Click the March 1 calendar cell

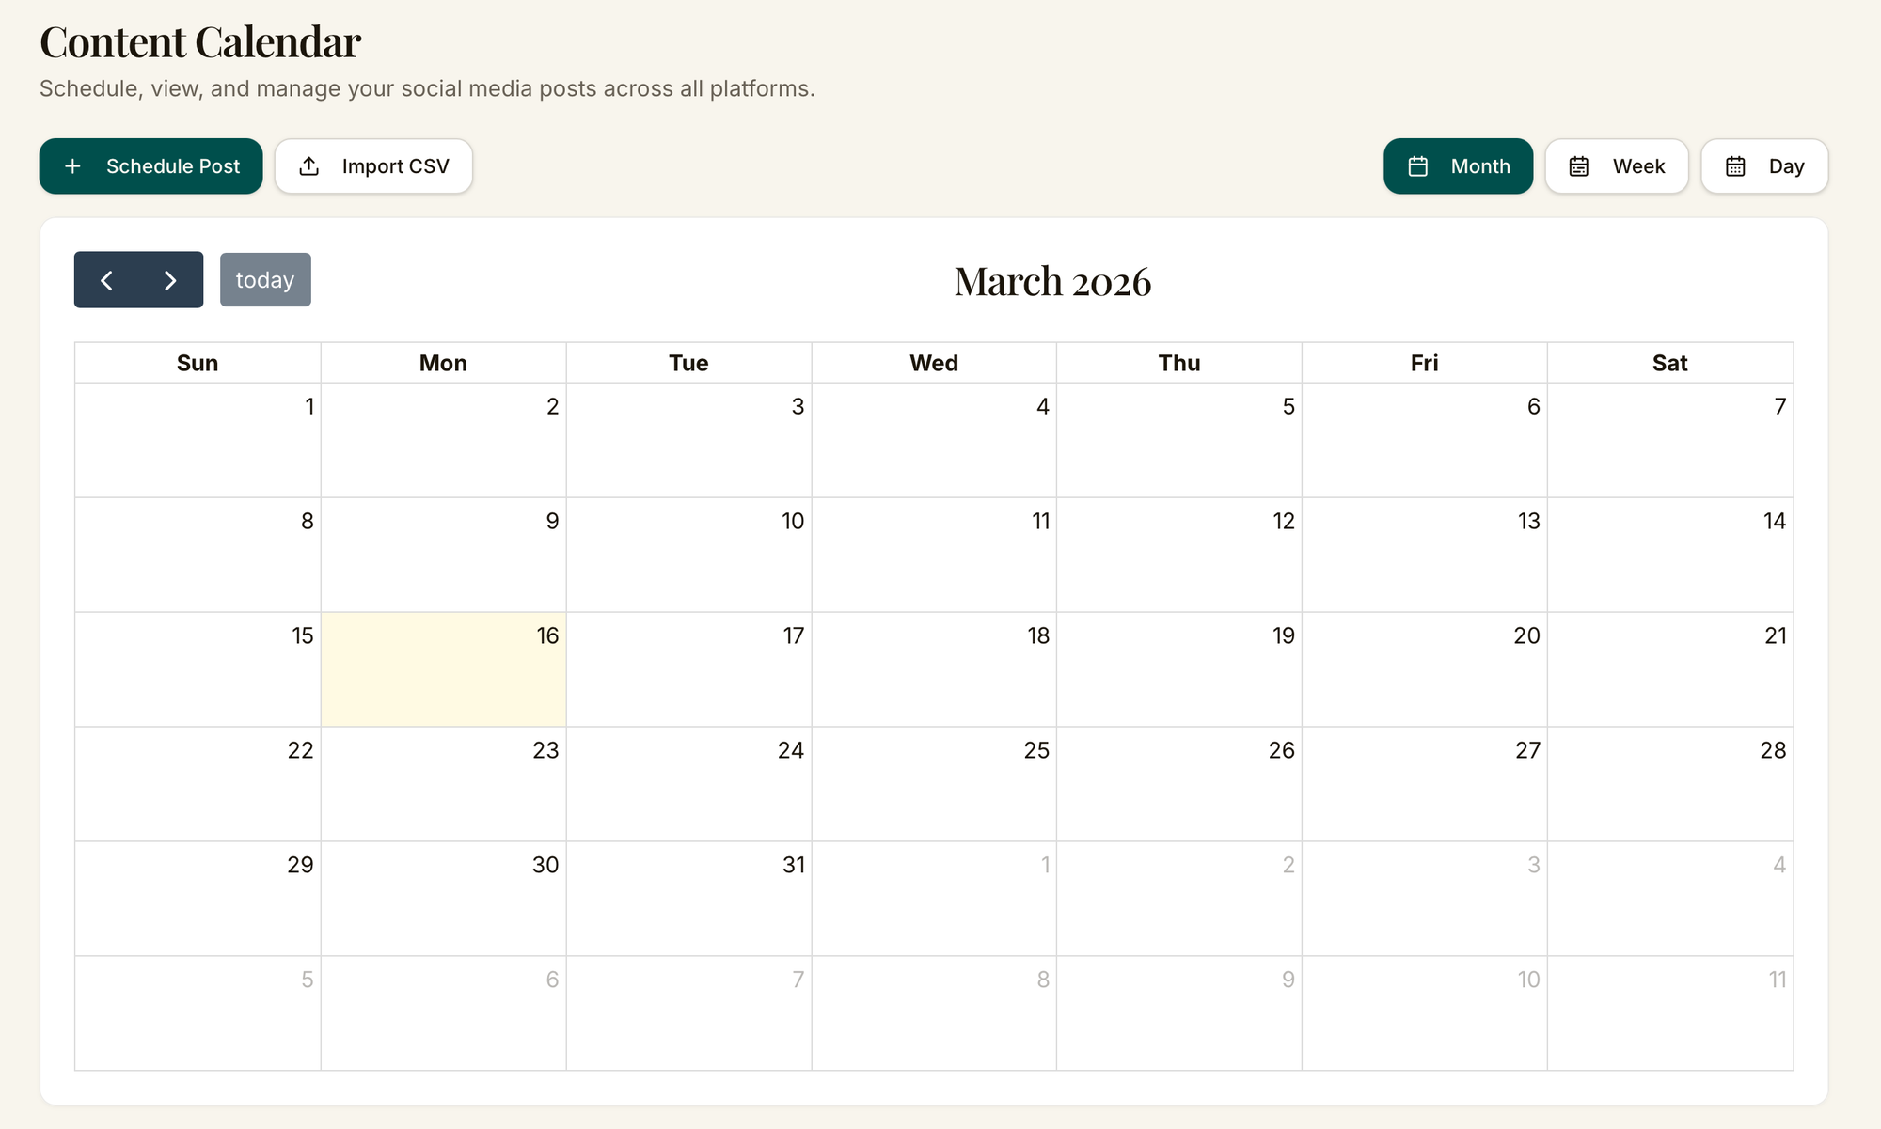(x=198, y=440)
